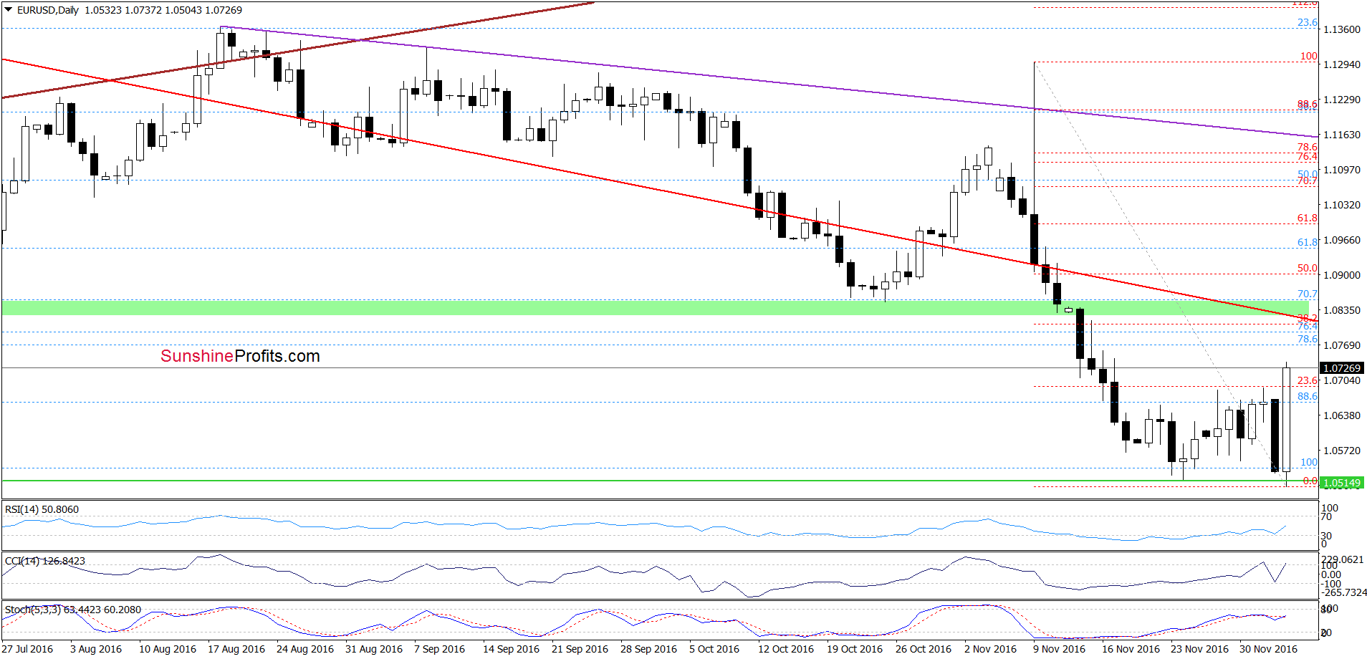Click the 24 Aug 2016 date label

point(305,649)
